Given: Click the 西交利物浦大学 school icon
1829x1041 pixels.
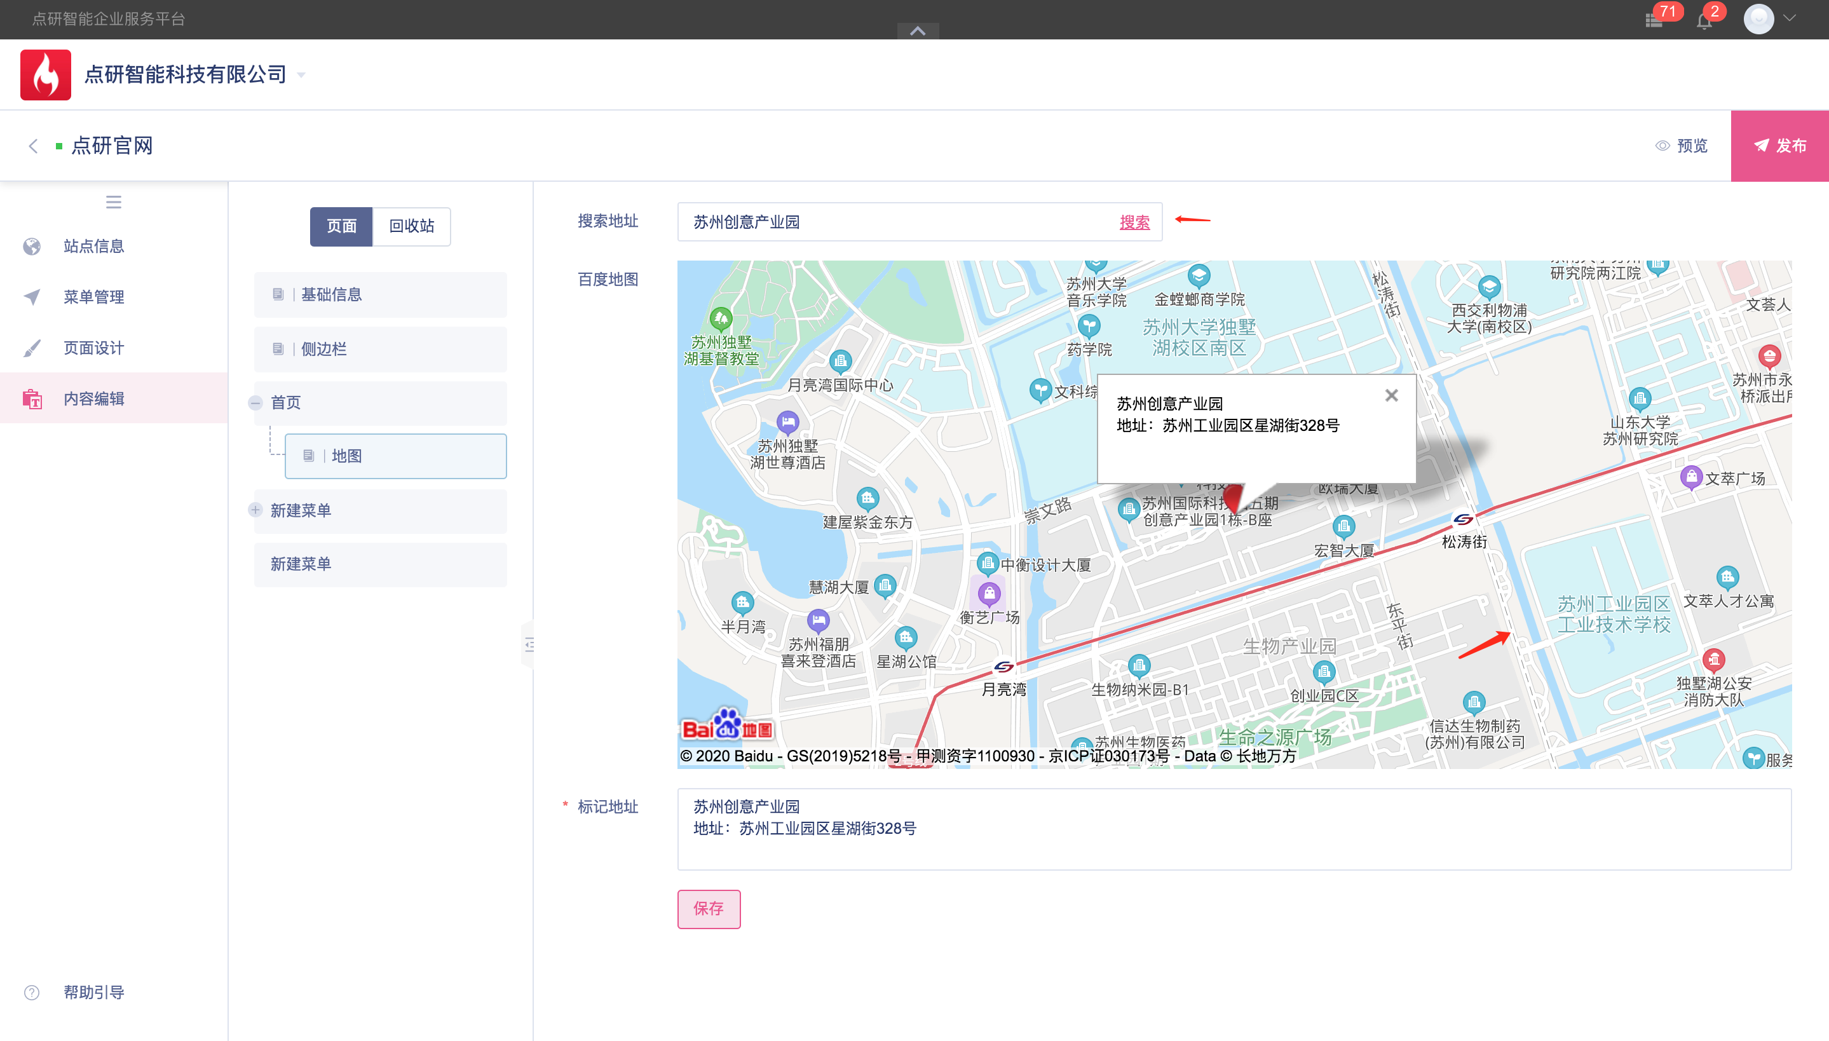Looking at the screenshot, I should point(1489,287).
